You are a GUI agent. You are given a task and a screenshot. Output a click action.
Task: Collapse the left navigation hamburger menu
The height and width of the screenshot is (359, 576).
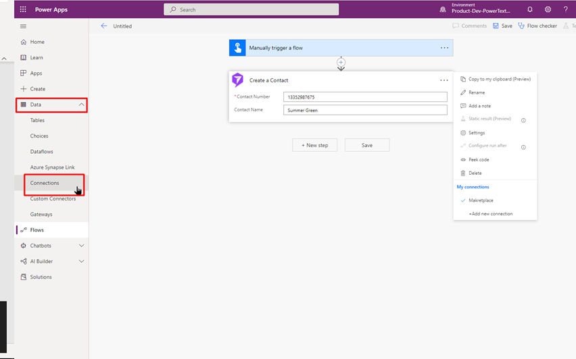(x=24, y=26)
